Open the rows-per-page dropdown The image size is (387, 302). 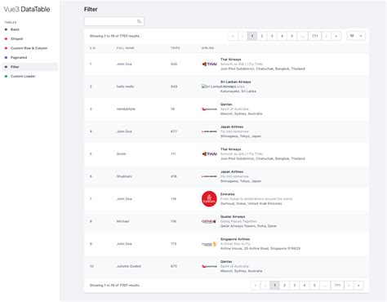point(356,36)
